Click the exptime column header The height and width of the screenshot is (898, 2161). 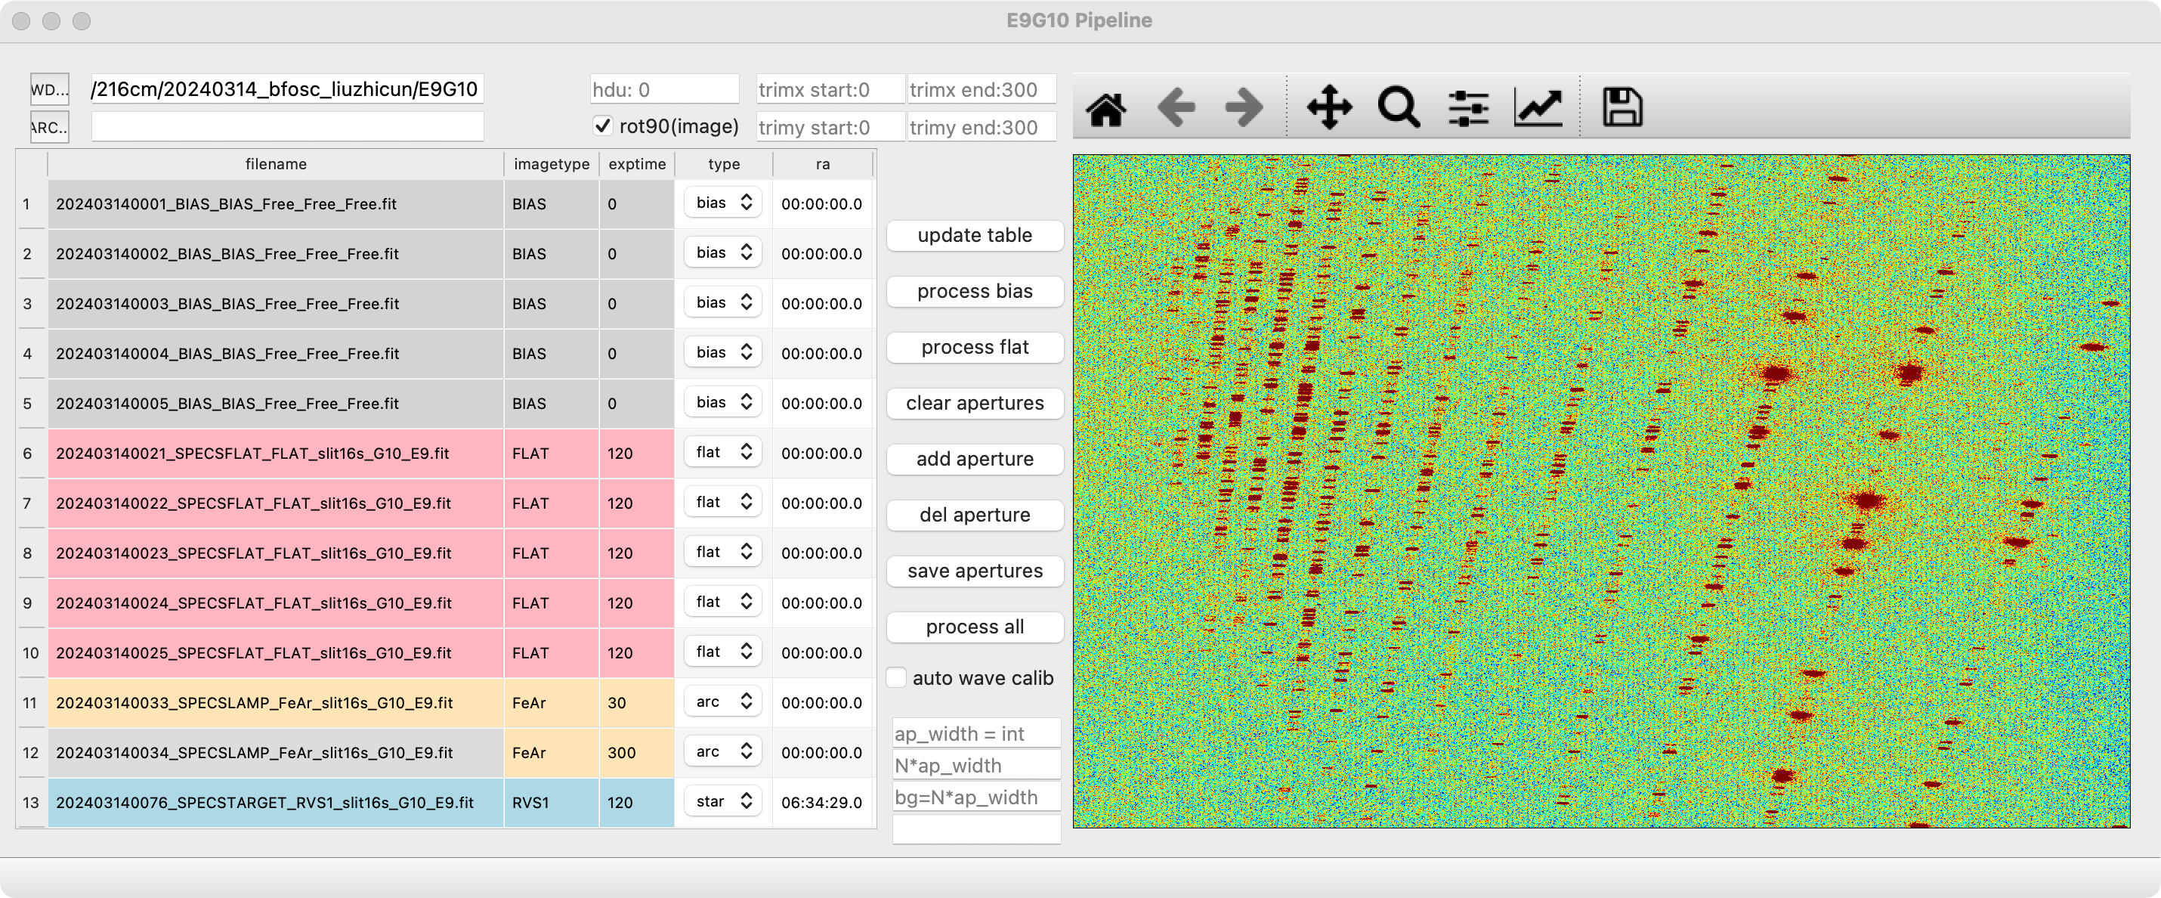point(637,165)
